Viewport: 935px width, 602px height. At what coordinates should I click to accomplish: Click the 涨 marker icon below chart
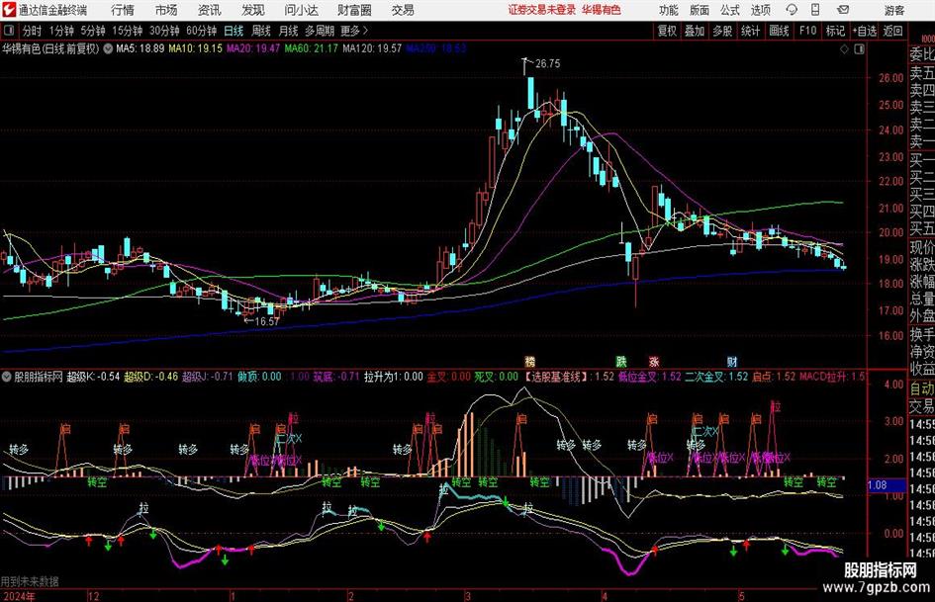(x=654, y=361)
